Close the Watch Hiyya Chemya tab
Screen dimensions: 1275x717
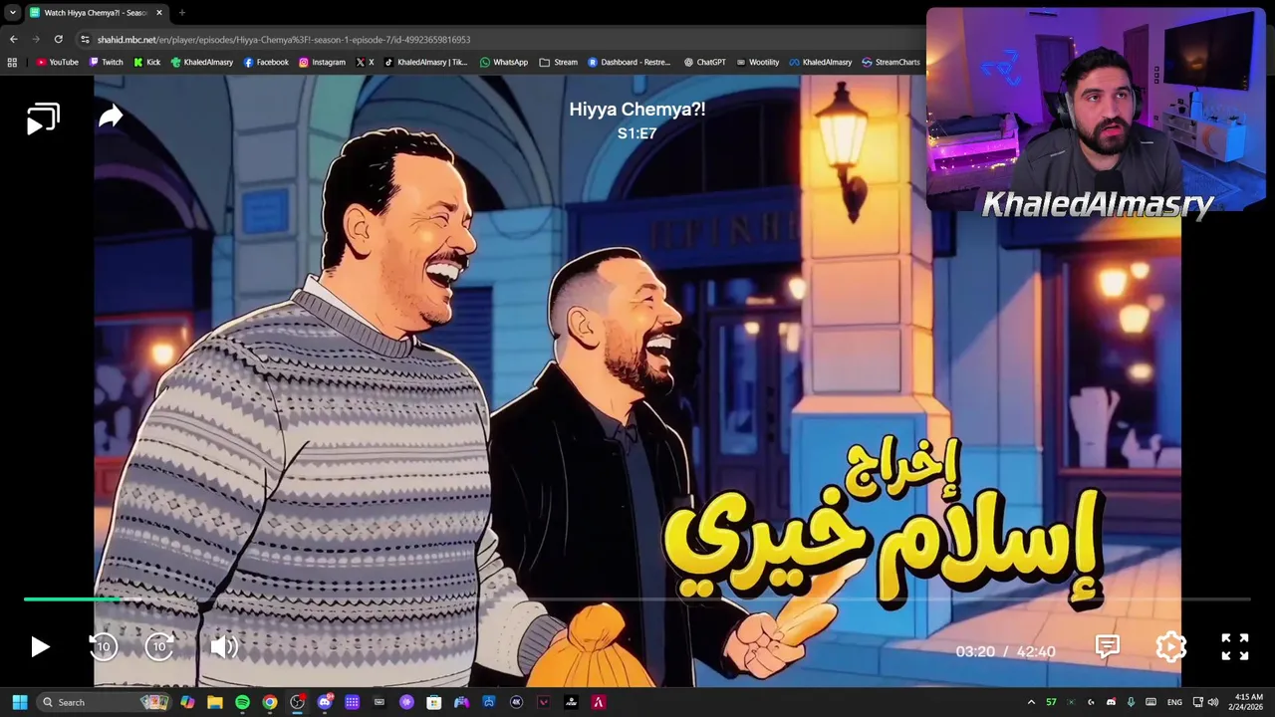pos(158,13)
